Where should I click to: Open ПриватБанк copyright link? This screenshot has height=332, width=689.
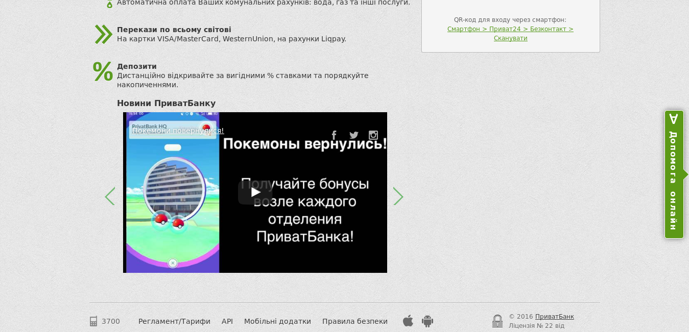tap(555, 317)
